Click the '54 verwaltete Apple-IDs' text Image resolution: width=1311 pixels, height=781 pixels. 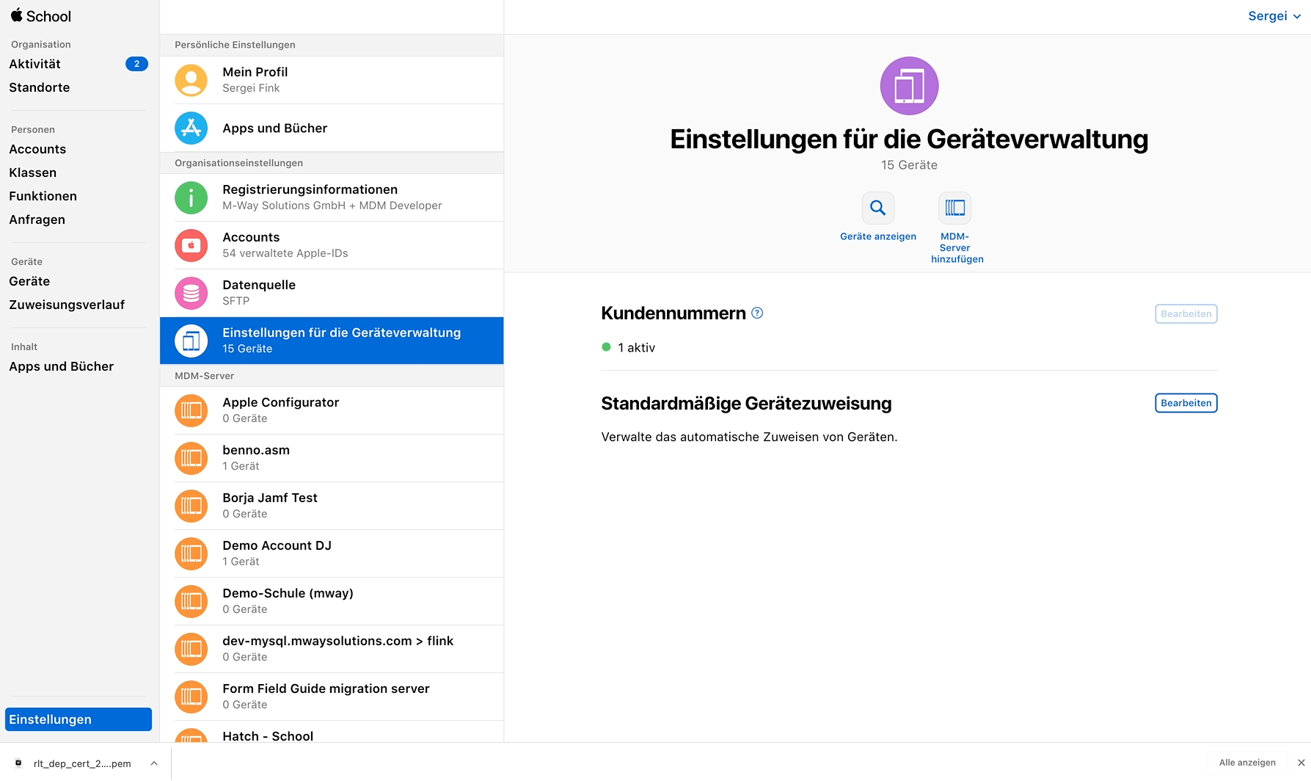pyautogui.click(x=285, y=253)
